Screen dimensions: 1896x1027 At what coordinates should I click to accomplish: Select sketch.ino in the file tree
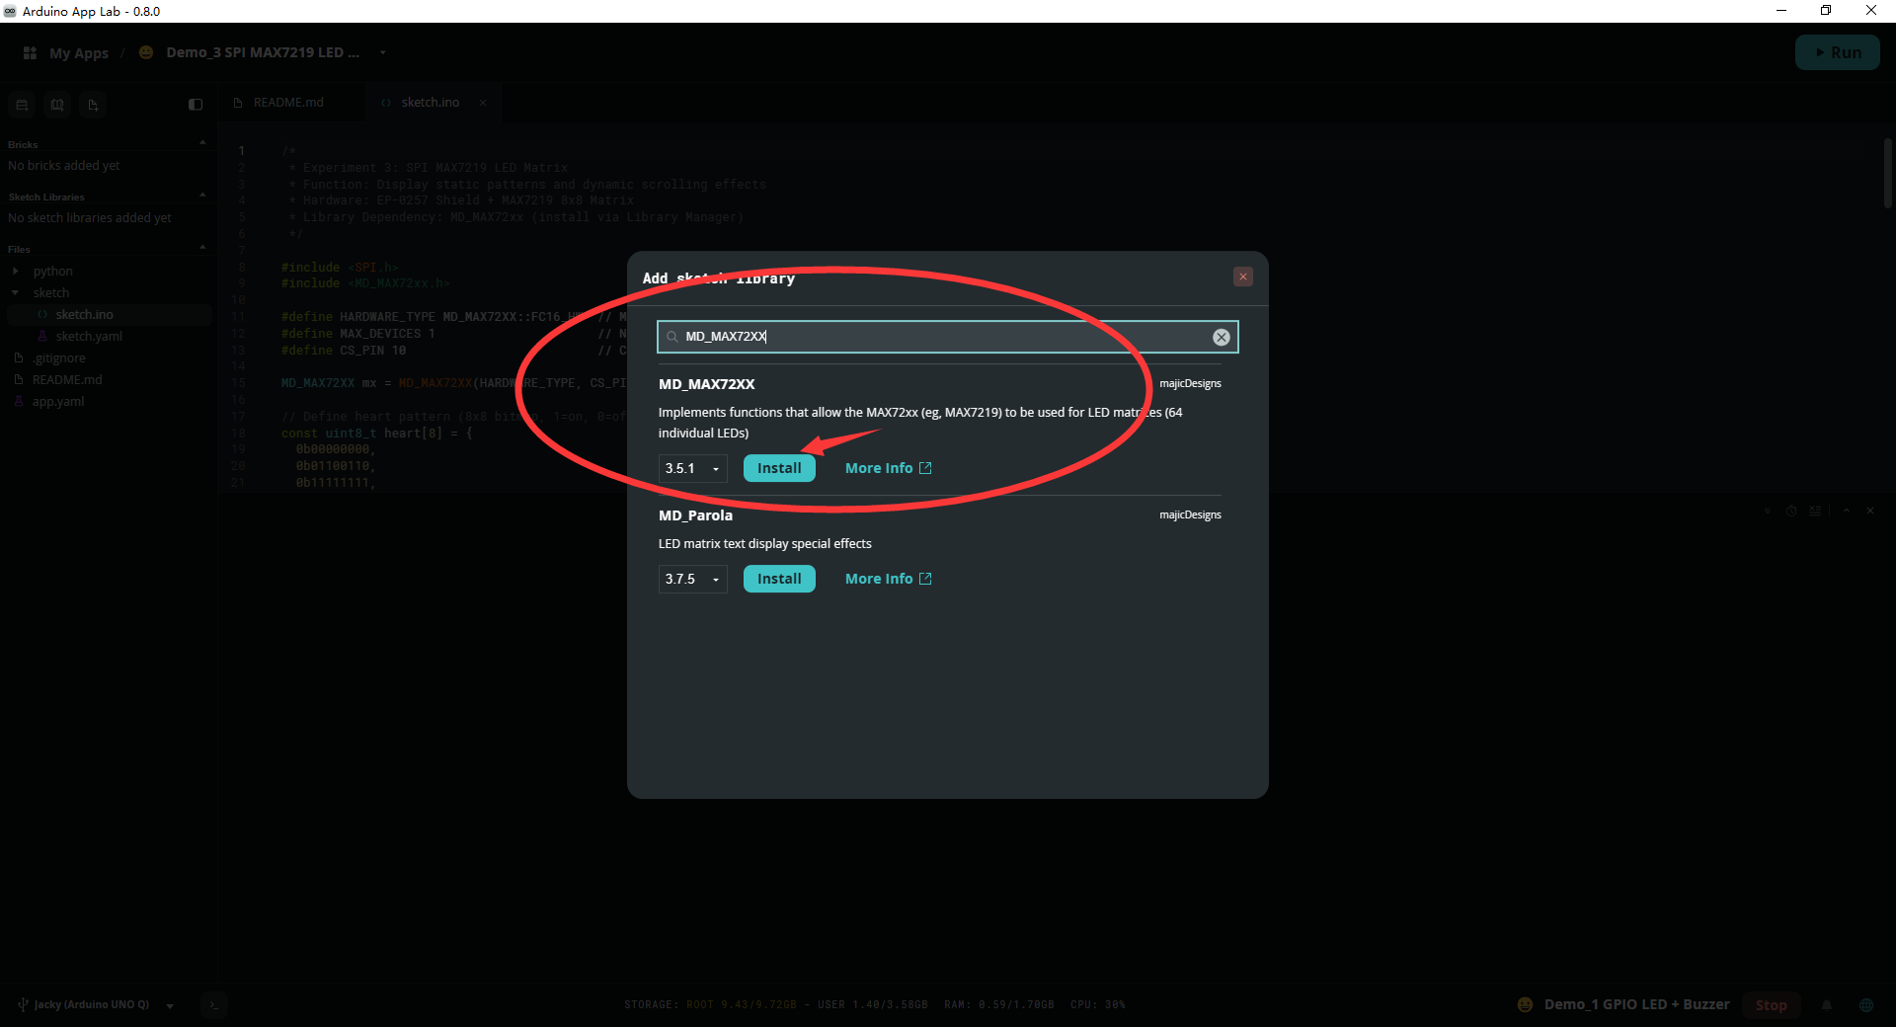point(109,314)
